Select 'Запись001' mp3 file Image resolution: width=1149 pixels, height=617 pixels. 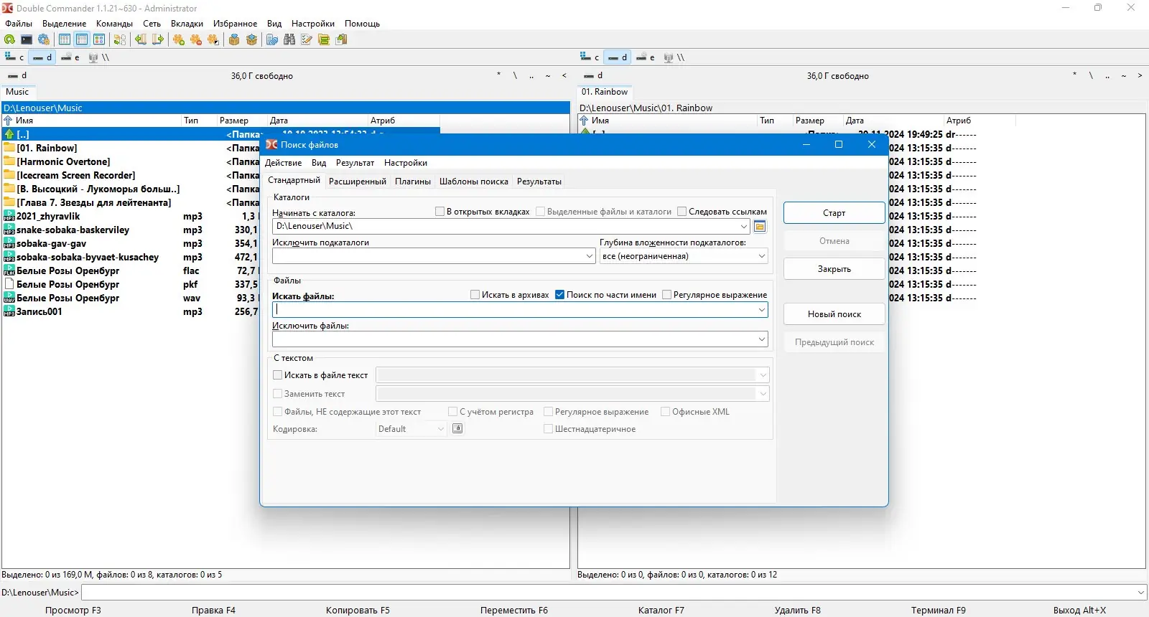tap(39, 312)
